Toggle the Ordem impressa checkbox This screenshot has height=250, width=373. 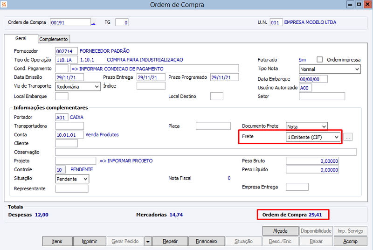click(x=319, y=59)
